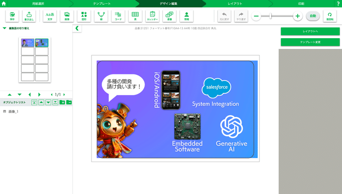Go to previous sheet page
Viewport: 342px width, 194px height.
point(52,95)
